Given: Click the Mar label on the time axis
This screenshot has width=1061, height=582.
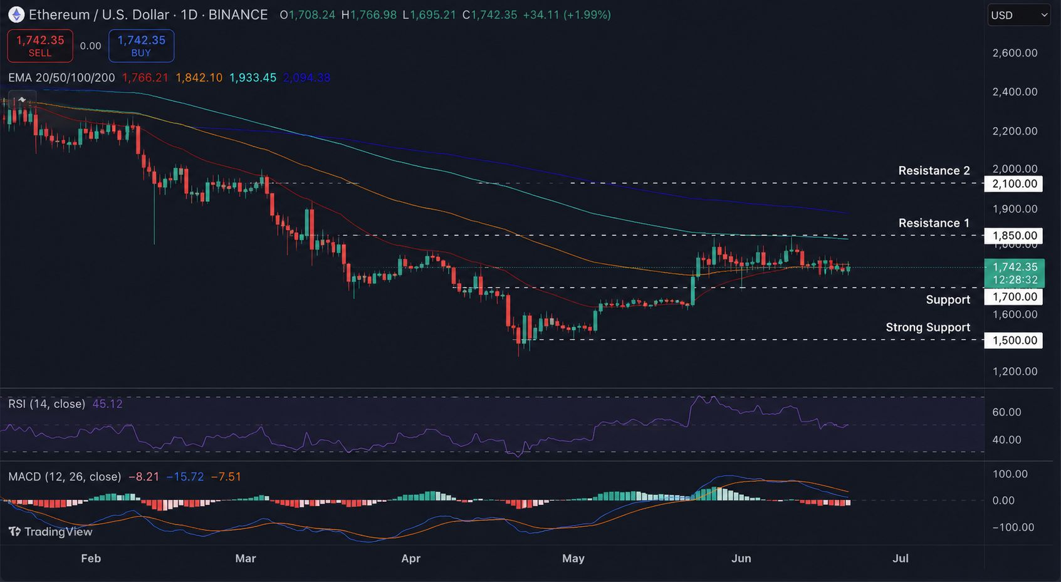Looking at the screenshot, I should [x=246, y=558].
